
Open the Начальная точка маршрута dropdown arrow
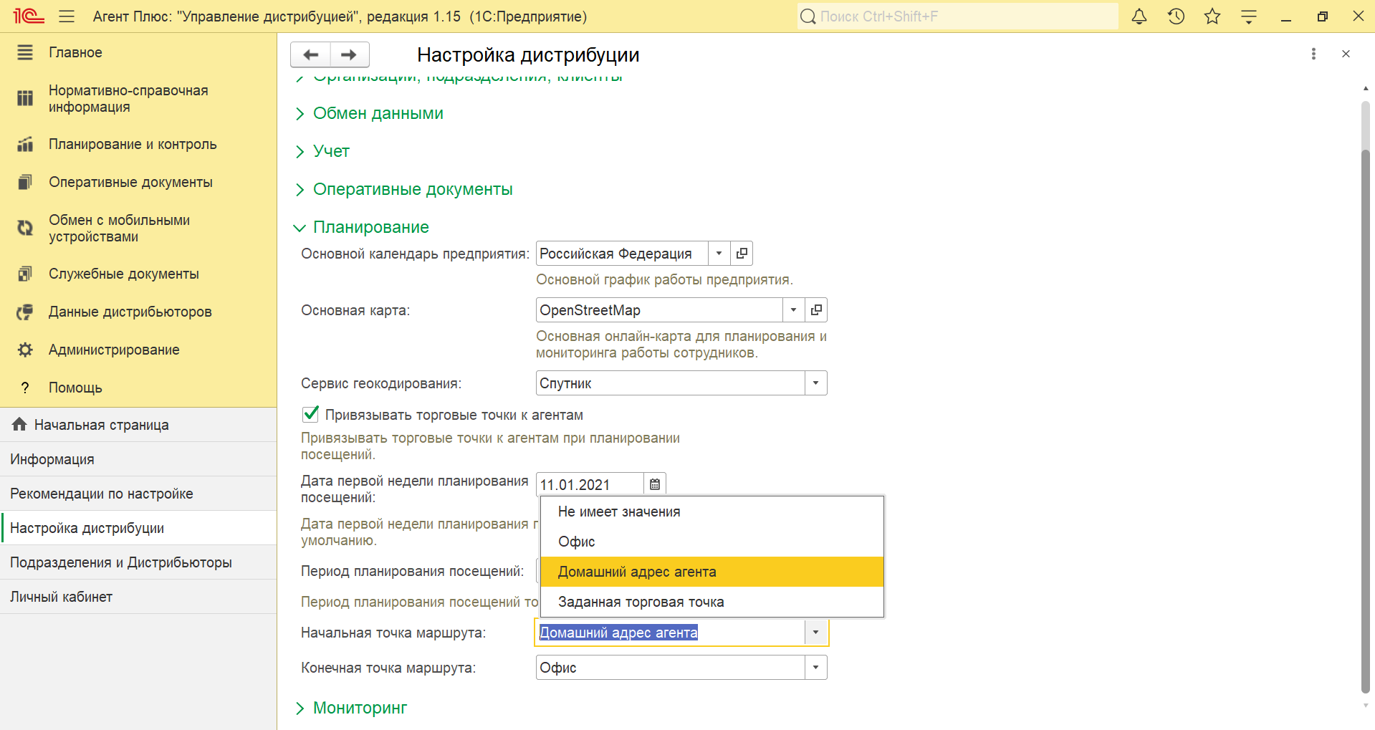point(815,633)
